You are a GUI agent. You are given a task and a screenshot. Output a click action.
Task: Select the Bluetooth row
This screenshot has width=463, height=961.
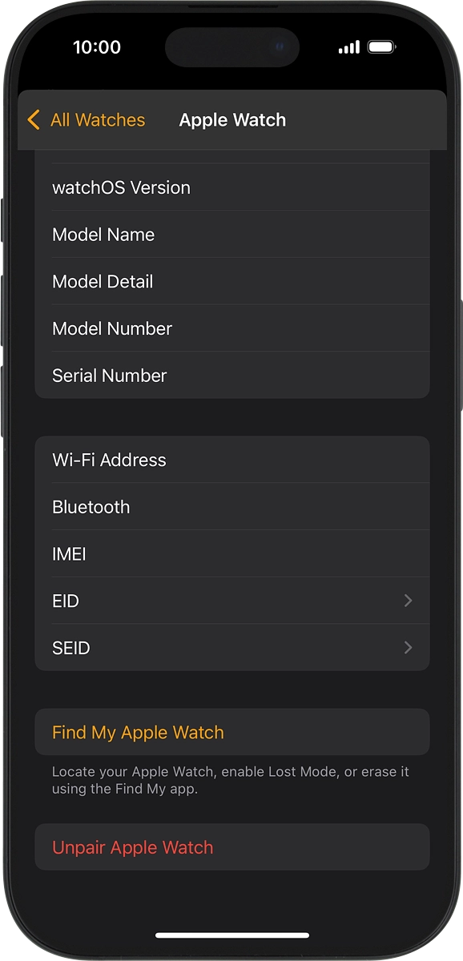click(232, 507)
